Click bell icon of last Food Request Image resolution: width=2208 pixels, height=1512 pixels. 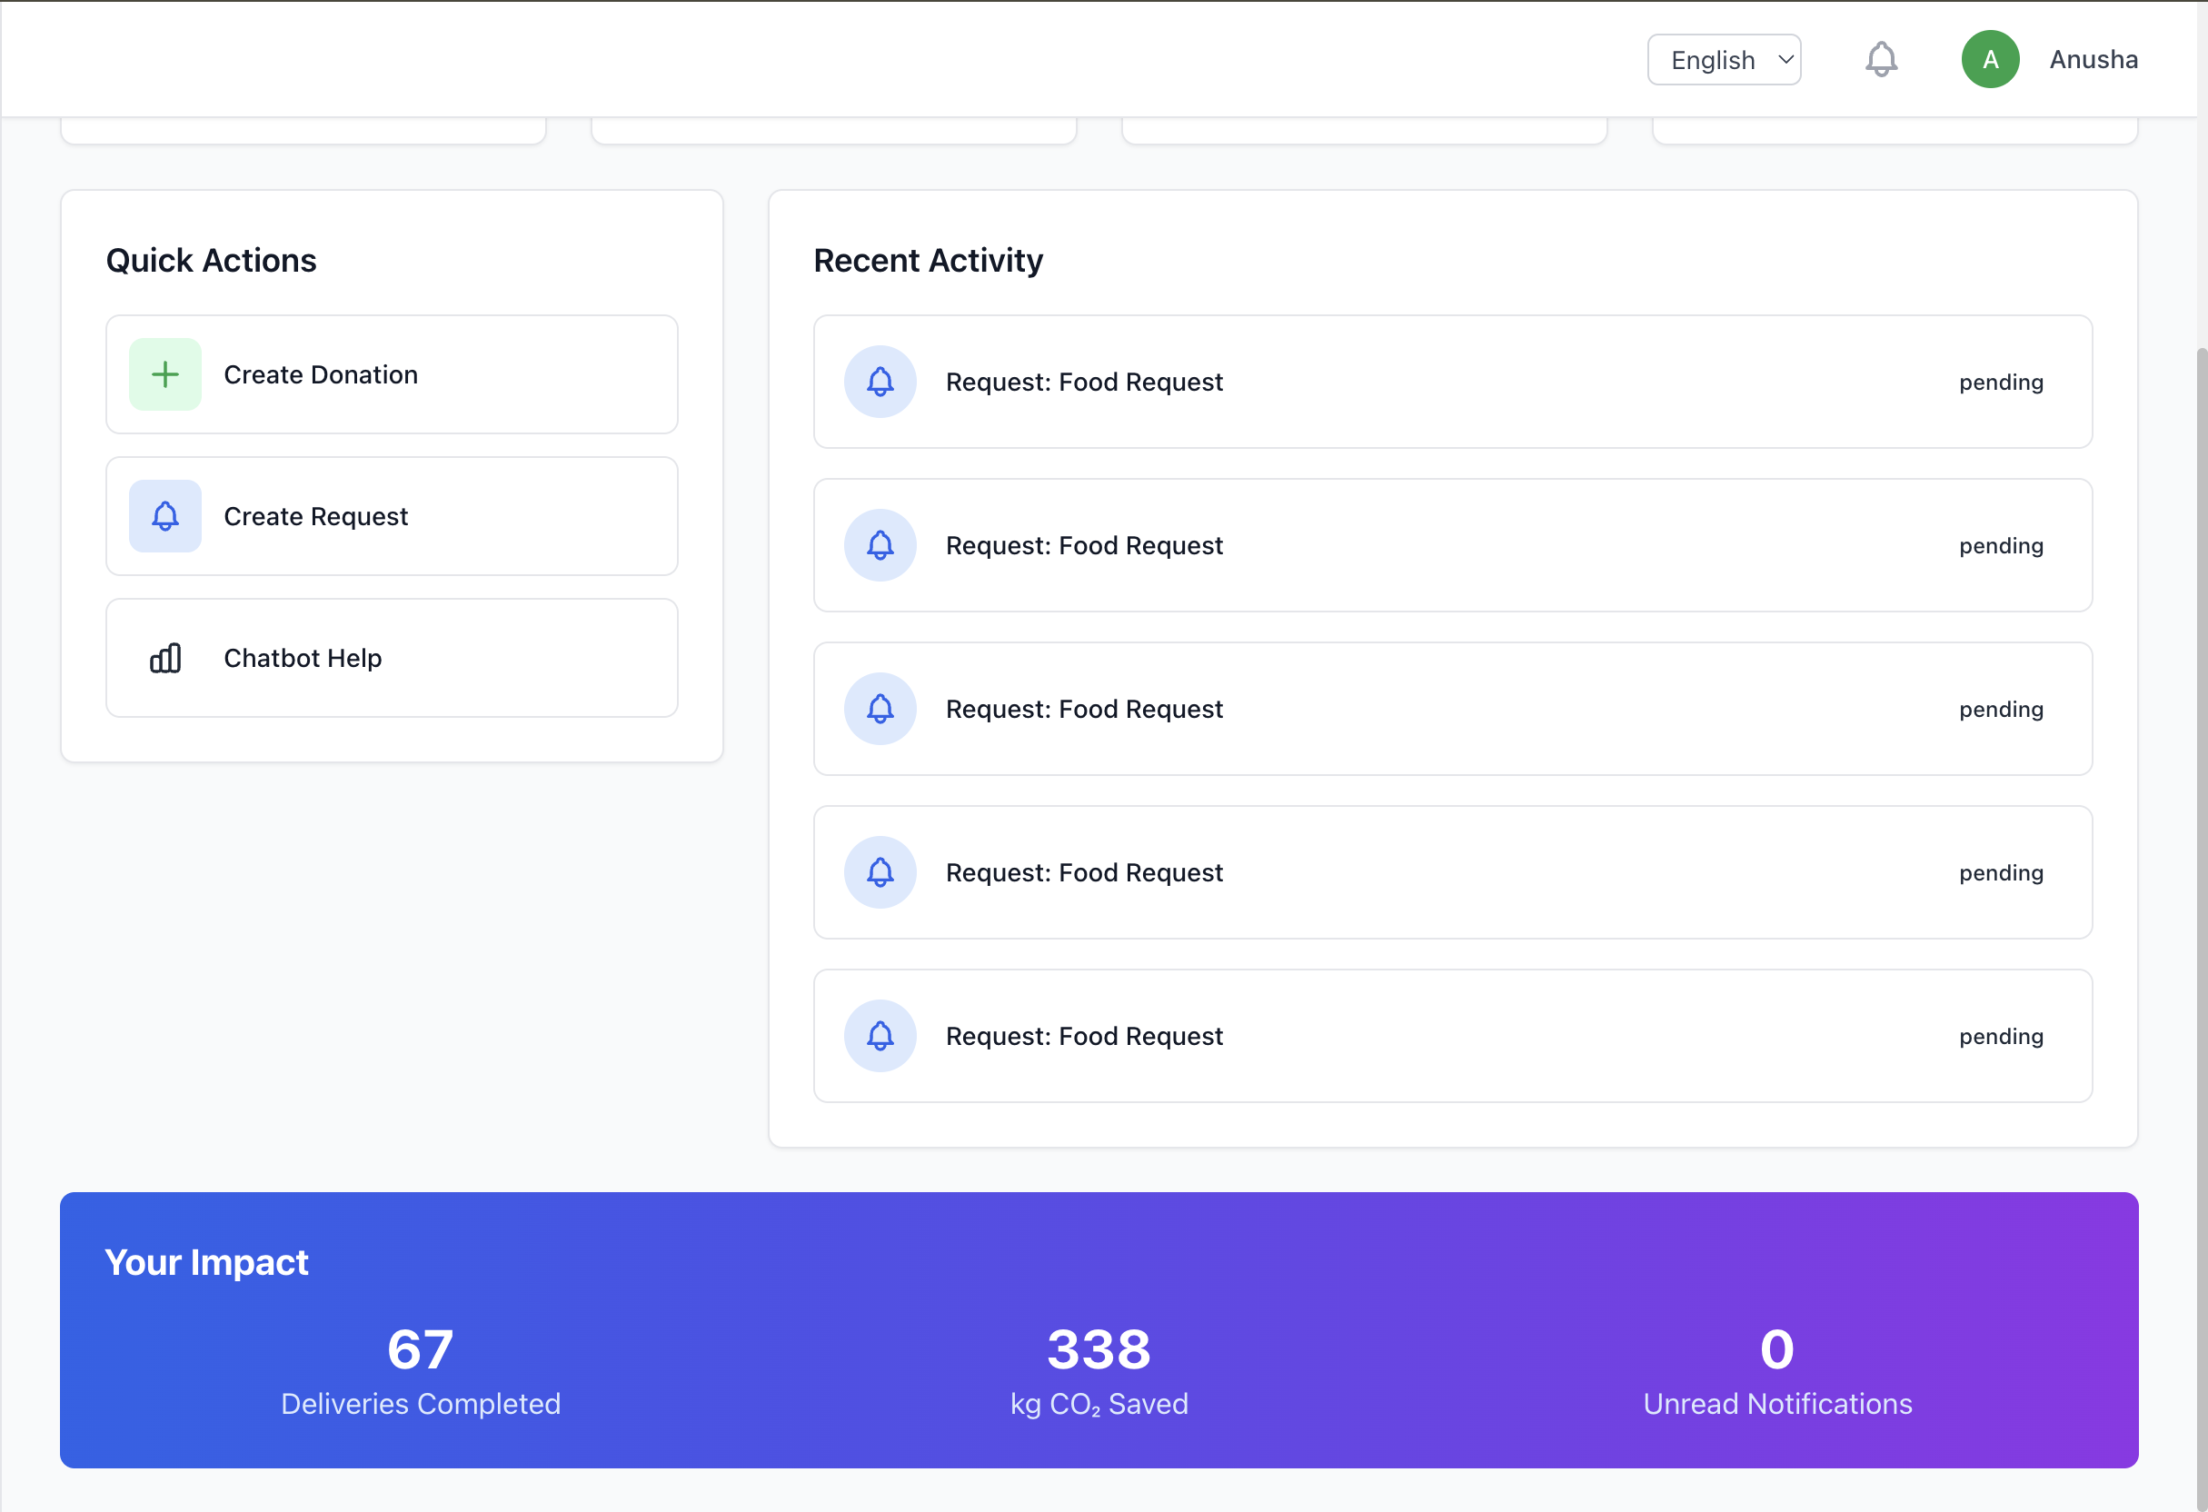880,1036
